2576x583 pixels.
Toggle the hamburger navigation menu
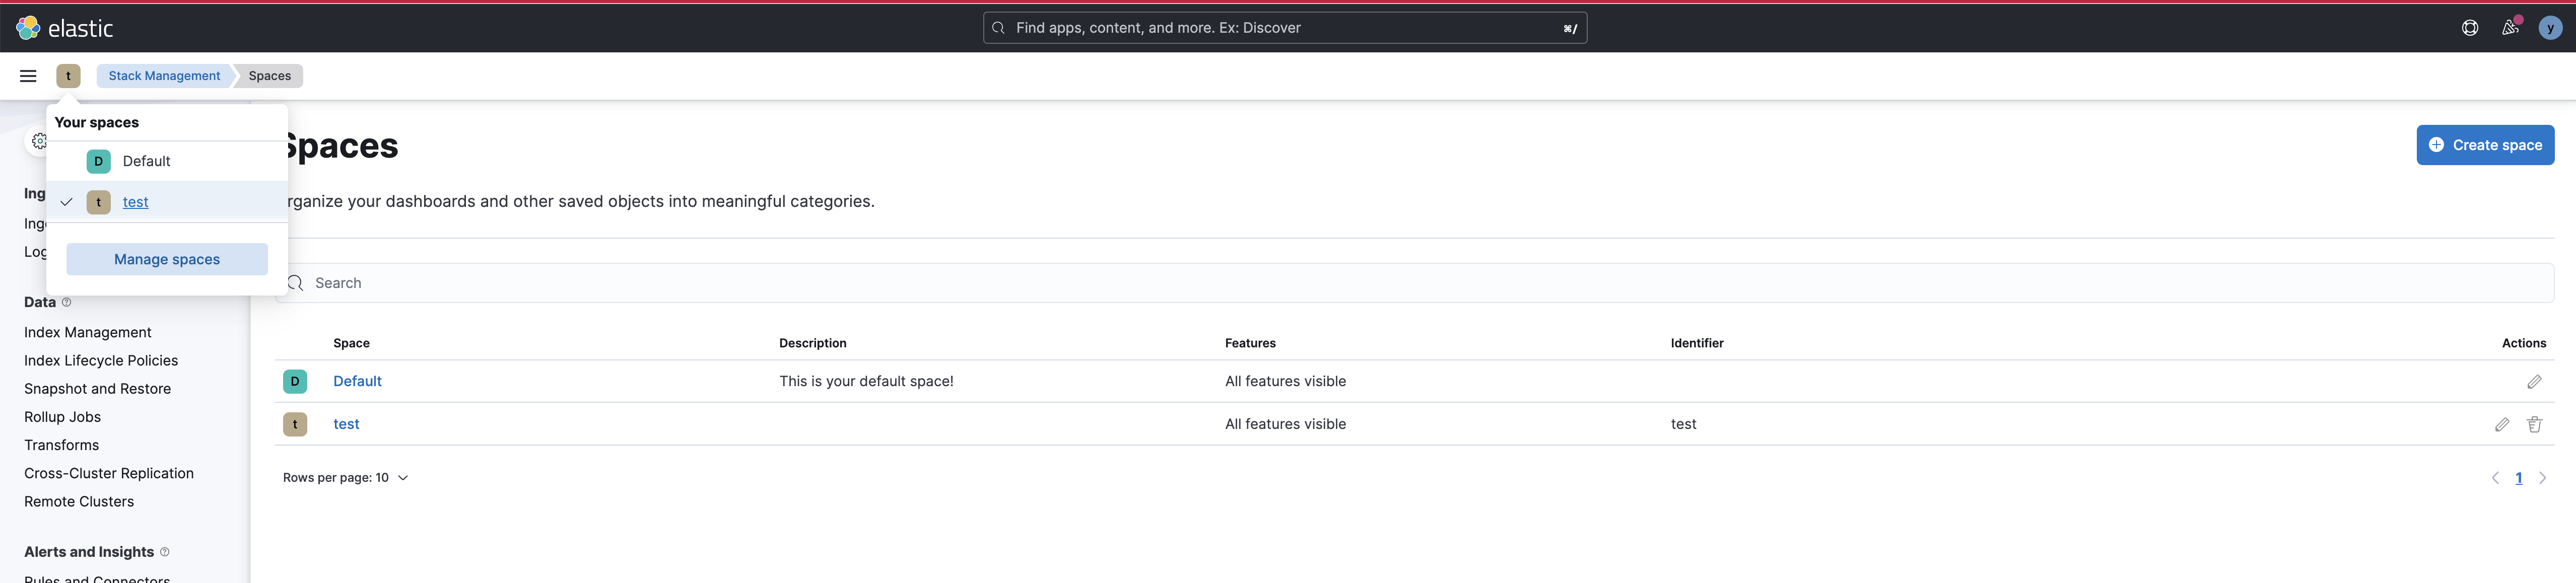tap(28, 76)
